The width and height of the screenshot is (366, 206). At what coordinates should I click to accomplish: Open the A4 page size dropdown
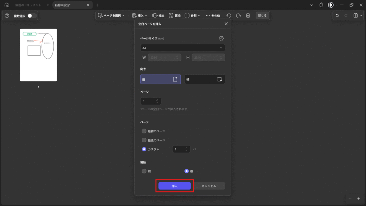[x=182, y=48]
